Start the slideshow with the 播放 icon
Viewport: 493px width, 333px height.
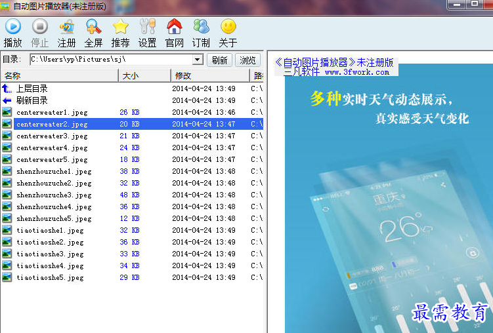point(13,27)
